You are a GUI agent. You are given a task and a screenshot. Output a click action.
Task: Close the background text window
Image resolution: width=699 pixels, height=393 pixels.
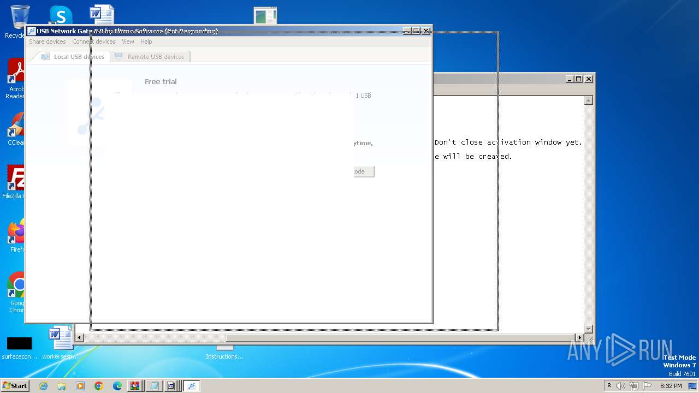(589, 79)
